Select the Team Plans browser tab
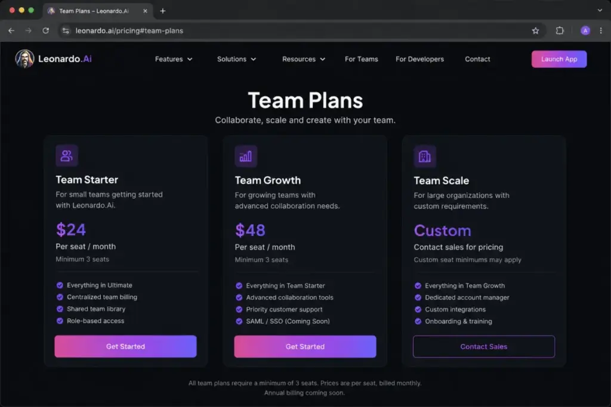 point(97,11)
